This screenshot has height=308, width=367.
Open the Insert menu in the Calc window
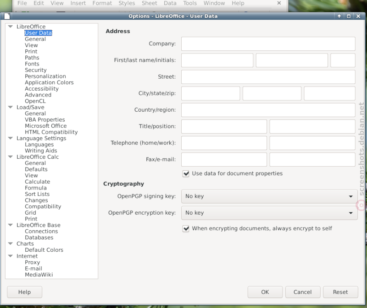(78, 3)
